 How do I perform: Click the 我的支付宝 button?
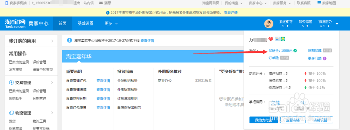264,120
